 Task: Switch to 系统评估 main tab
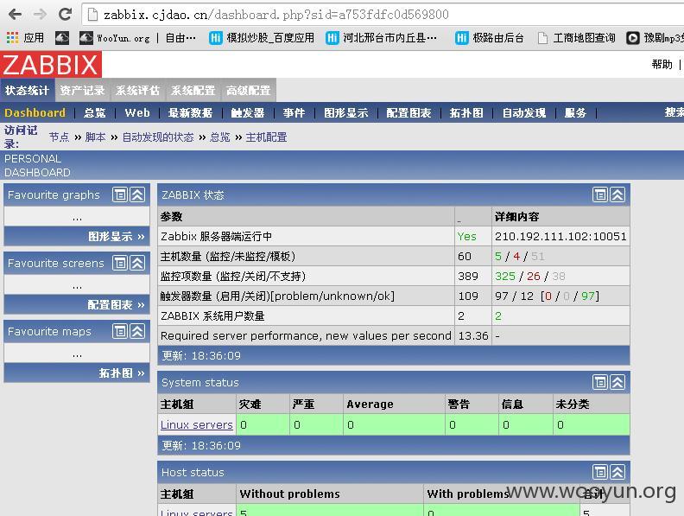138,91
